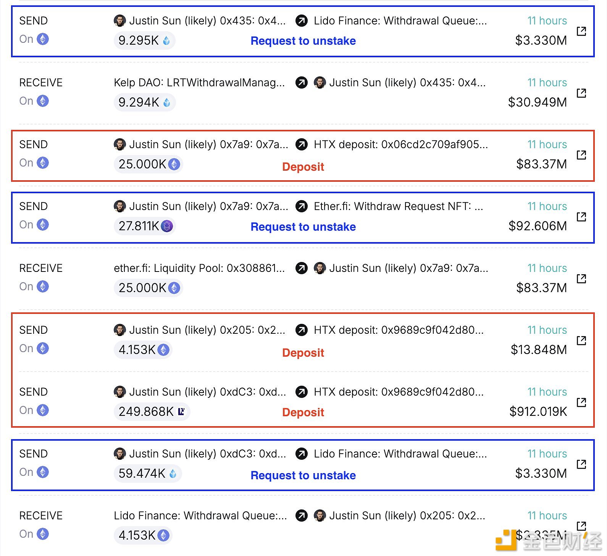Screen dimensions: 607x556
Task: Click Justin Sun avatar in Kelp DAO receive row
Action: click(320, 82)
